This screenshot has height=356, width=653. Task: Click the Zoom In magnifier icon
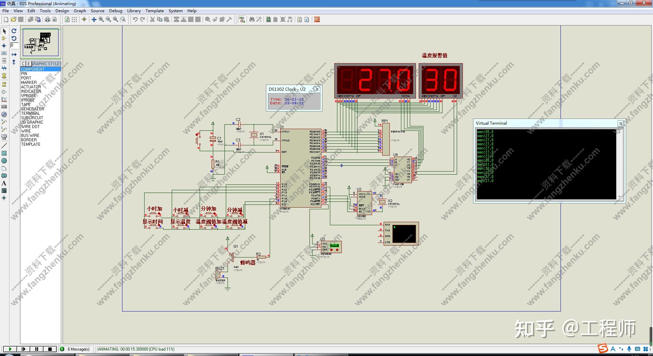tap(101, 19)
